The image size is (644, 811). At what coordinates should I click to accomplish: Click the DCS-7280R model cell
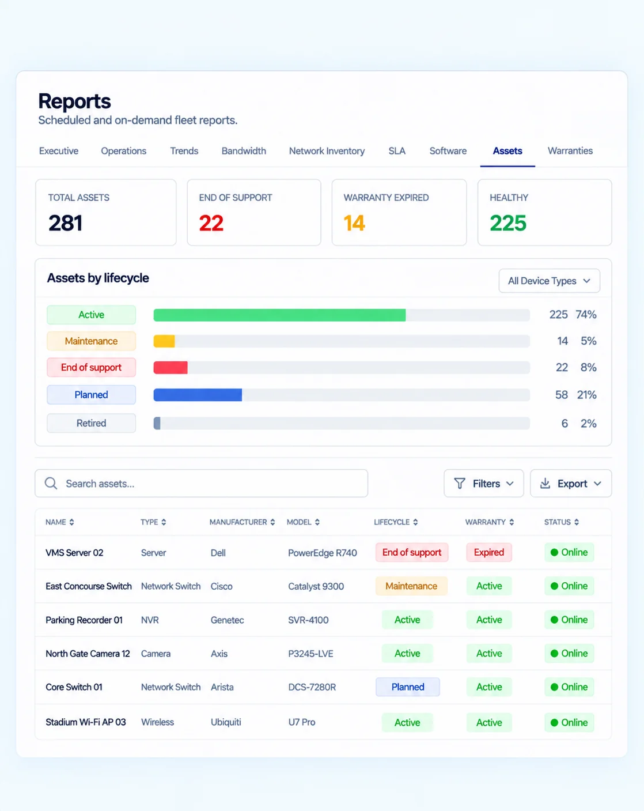pyautogui.click(x=312, y=687)
